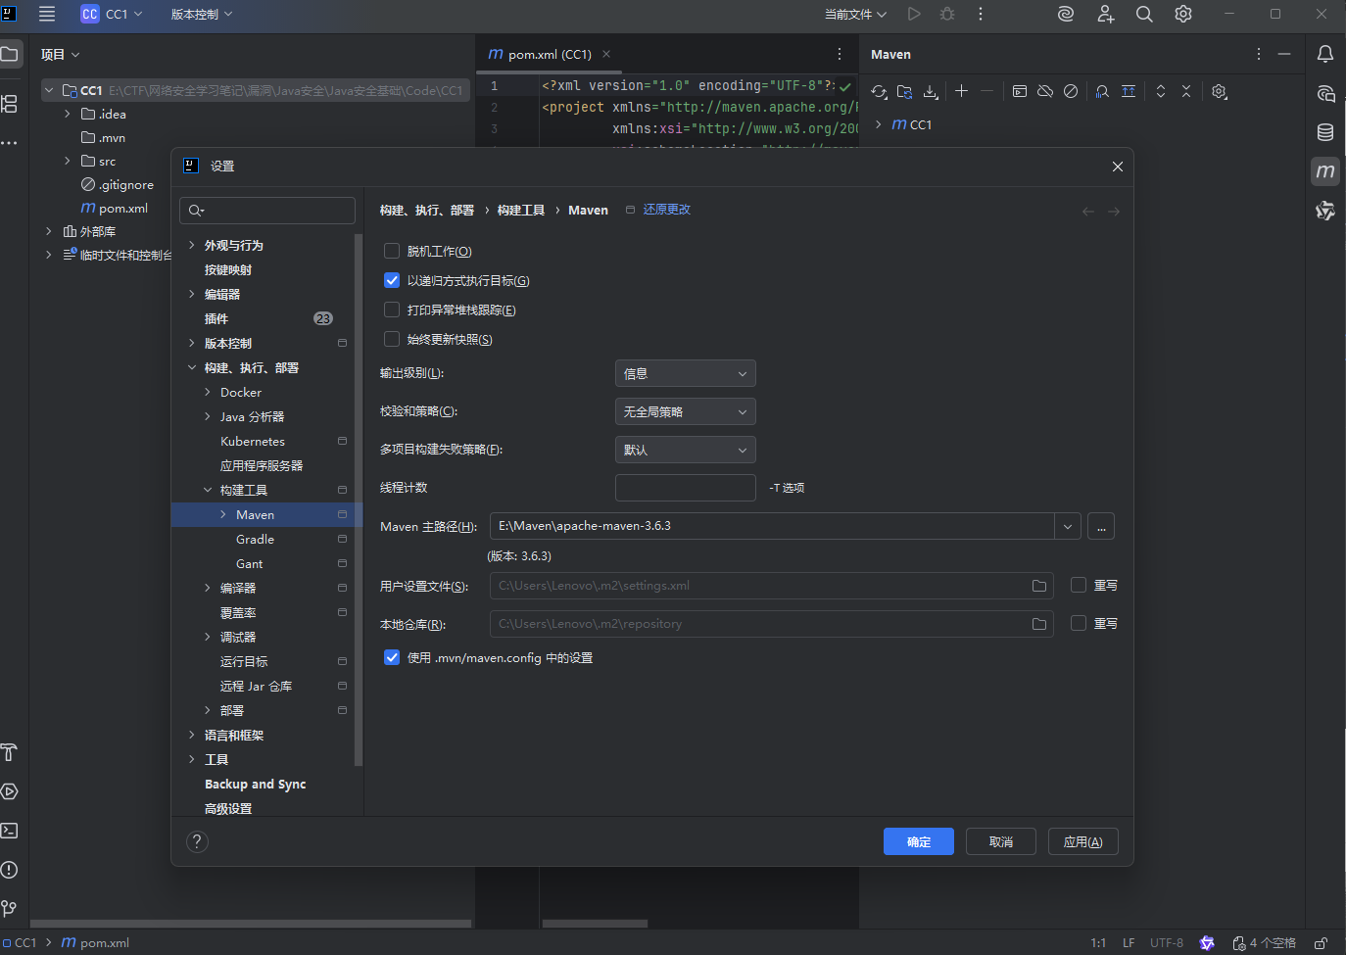This screenshot has width=1346, height=955.
Task: Open the database tool window
Action: pos(1325,132)
